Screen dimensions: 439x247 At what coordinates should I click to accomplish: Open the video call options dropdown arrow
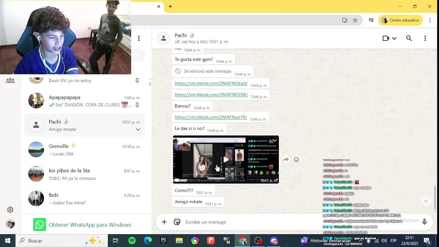click(394, 38)
